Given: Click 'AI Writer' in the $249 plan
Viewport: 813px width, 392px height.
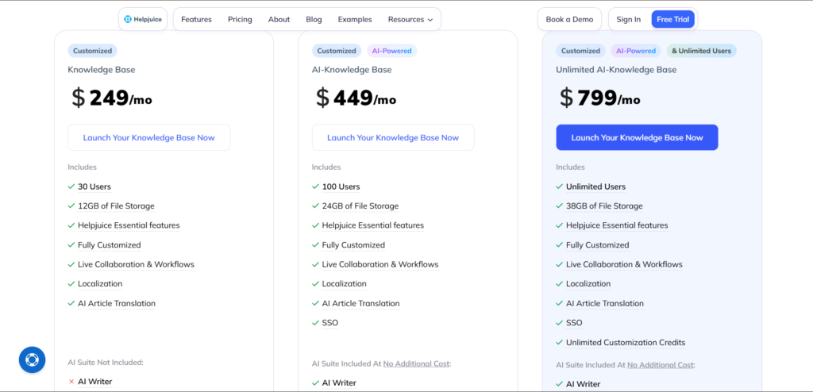Looking at the screenshot, I should click(95, 382).
